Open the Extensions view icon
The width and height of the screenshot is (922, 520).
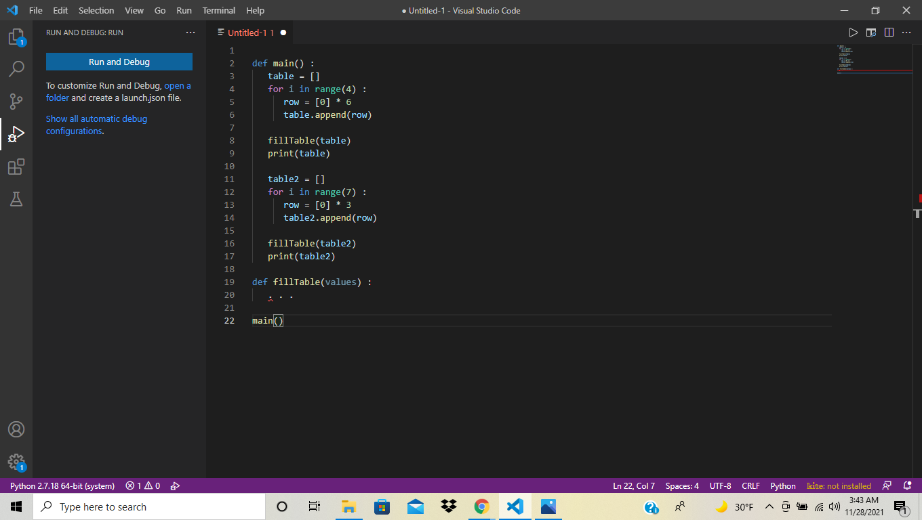16,167
